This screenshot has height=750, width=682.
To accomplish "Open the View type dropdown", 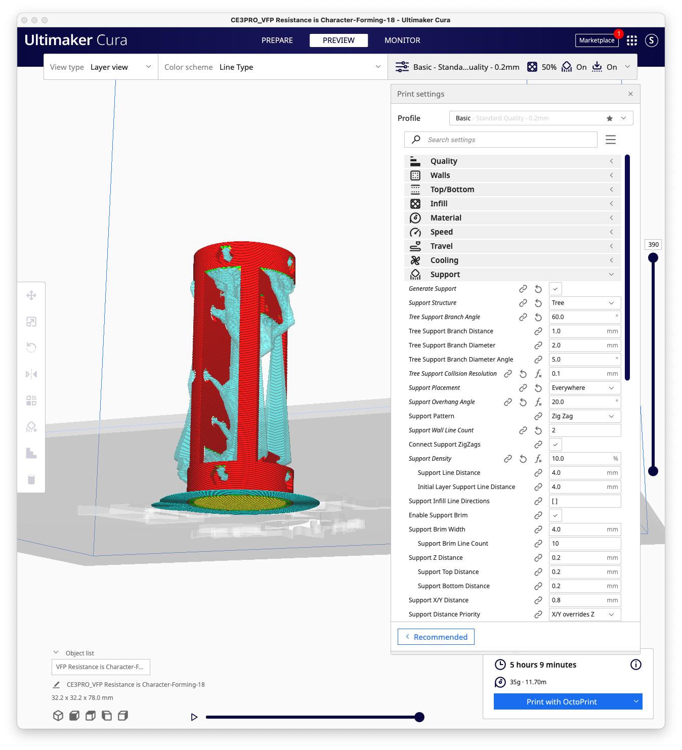I will coord(101,67).
